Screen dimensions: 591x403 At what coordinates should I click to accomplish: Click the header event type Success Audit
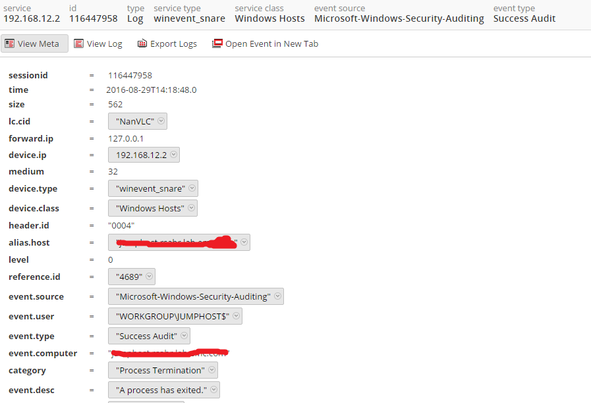[524, 18]
